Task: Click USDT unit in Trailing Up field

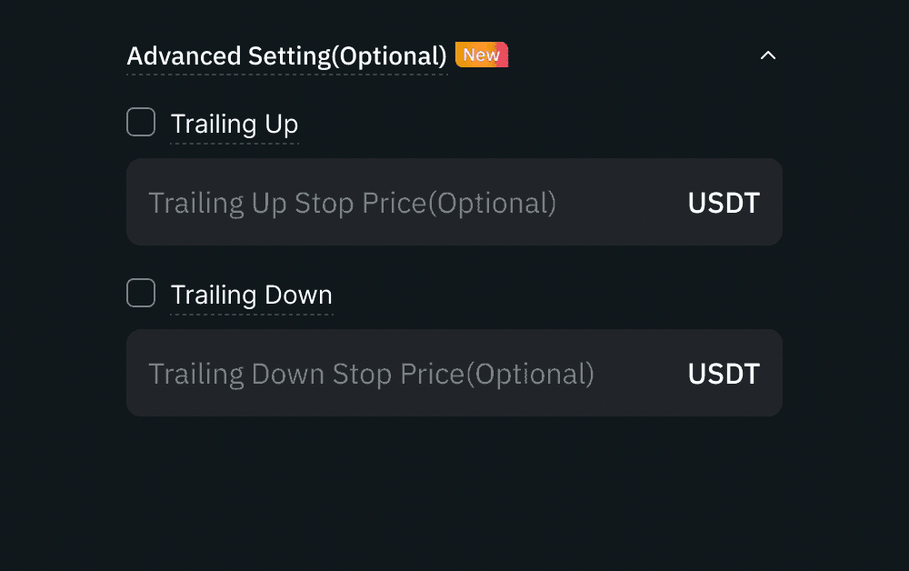Action: (x=724, y=203)
